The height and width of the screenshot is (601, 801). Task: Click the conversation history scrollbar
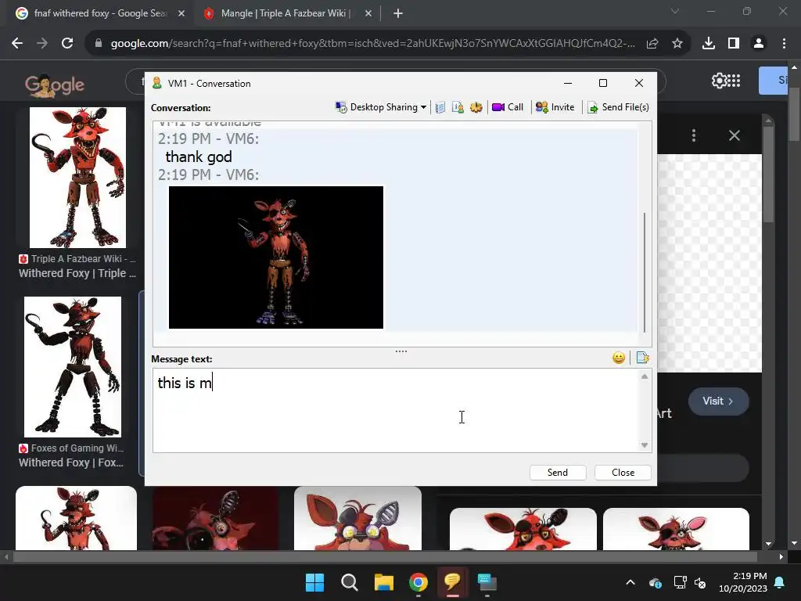[645, 272]
